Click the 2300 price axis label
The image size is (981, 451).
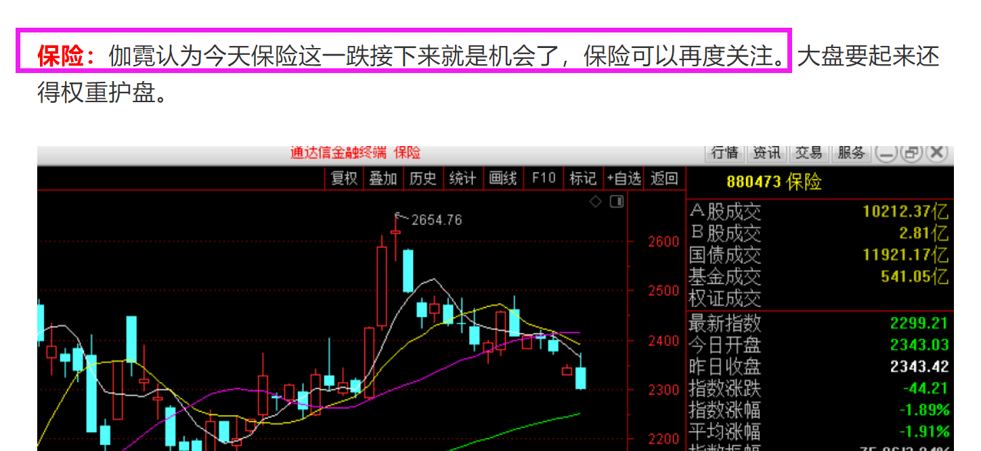point(663,389)
